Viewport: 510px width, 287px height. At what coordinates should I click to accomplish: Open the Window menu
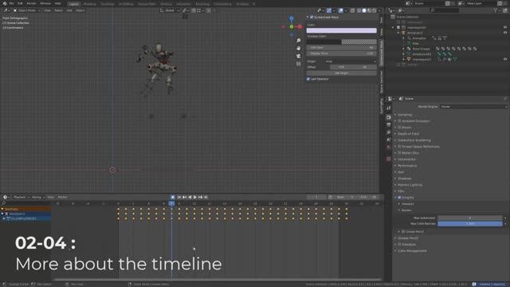click(45, 3)
